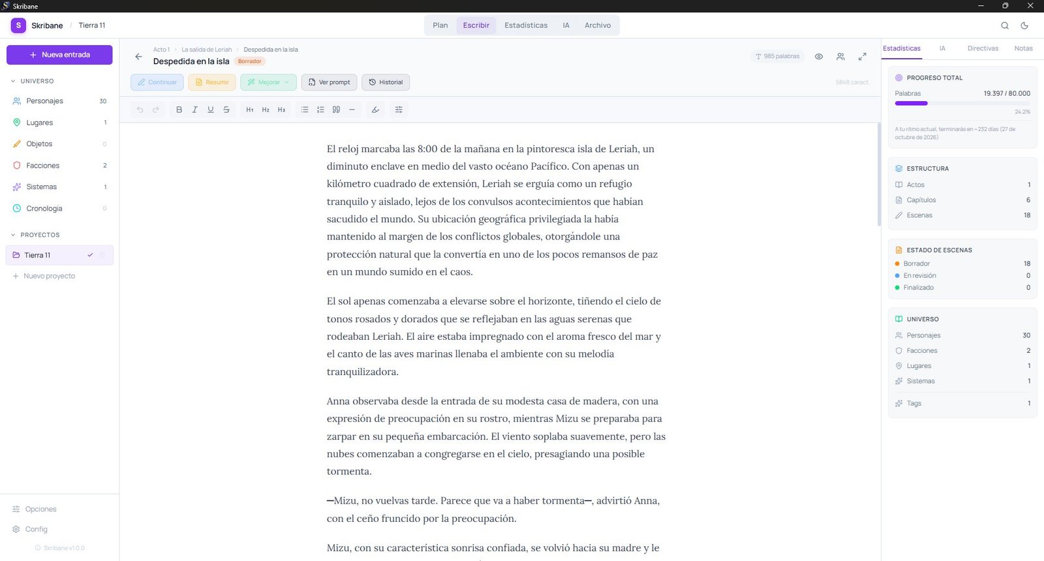The width and height of the screenshot is (1044, 561).
Task: Click the editor vertical scrollbar
Action: coord(879,175)
